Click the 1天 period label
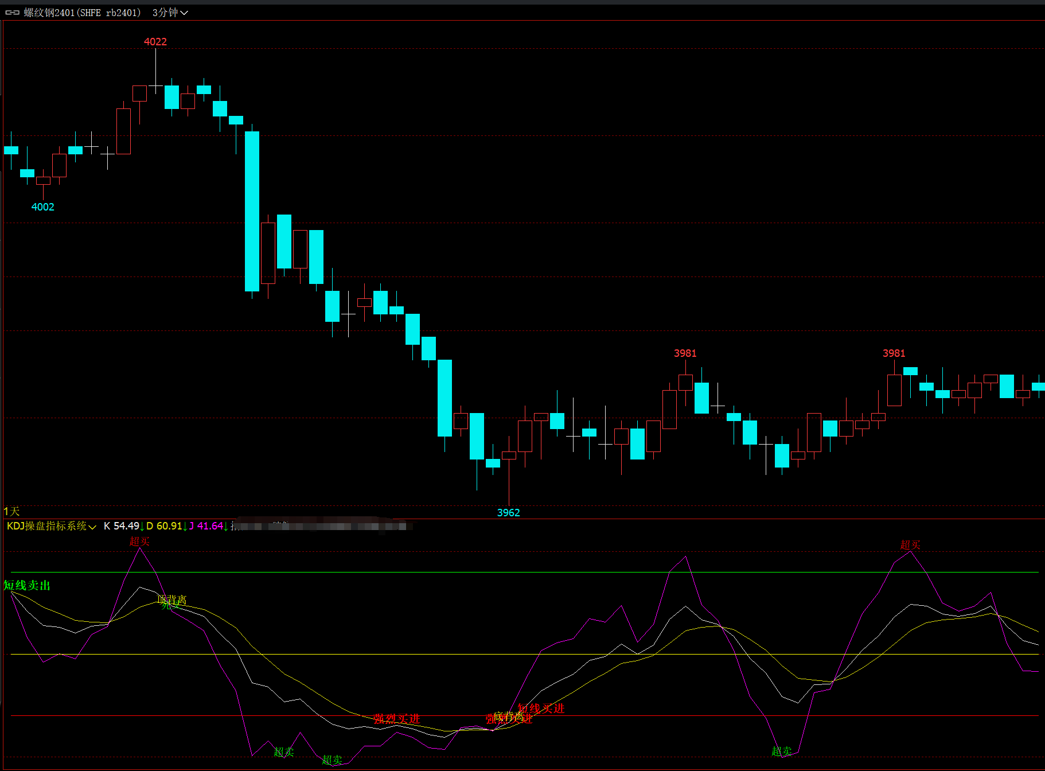 (10, 510)
